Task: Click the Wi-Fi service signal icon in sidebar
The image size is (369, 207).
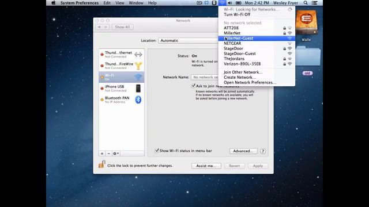Action: click(138, 76)
